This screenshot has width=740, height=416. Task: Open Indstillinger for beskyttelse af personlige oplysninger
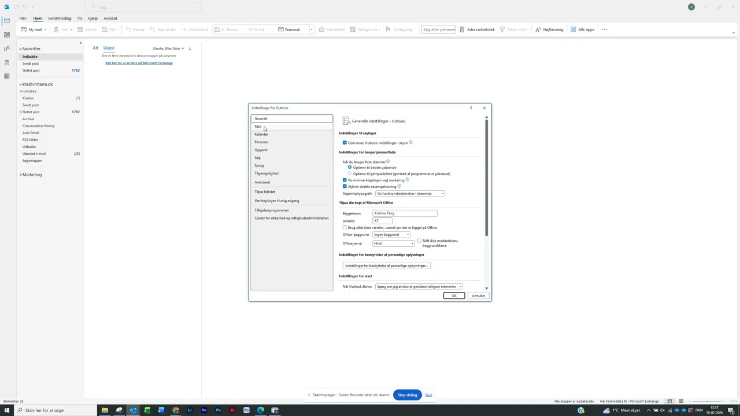[387, 266]
